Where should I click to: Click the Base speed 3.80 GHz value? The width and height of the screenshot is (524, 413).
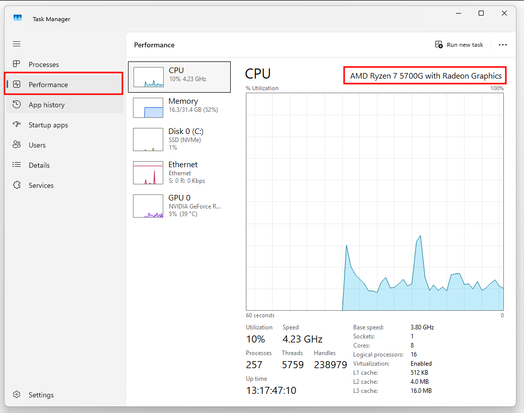tap(422, 327)
